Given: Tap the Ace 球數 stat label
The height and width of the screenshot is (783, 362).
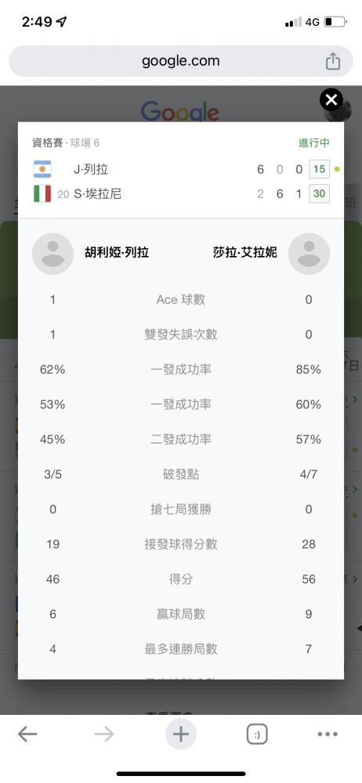Looking at the screenshot, I should (x=181, y=300).
